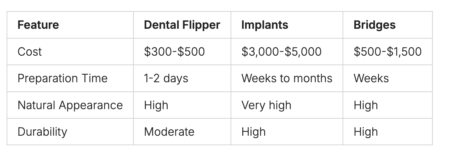Click the Very high appearance cell

click(266, 105)
